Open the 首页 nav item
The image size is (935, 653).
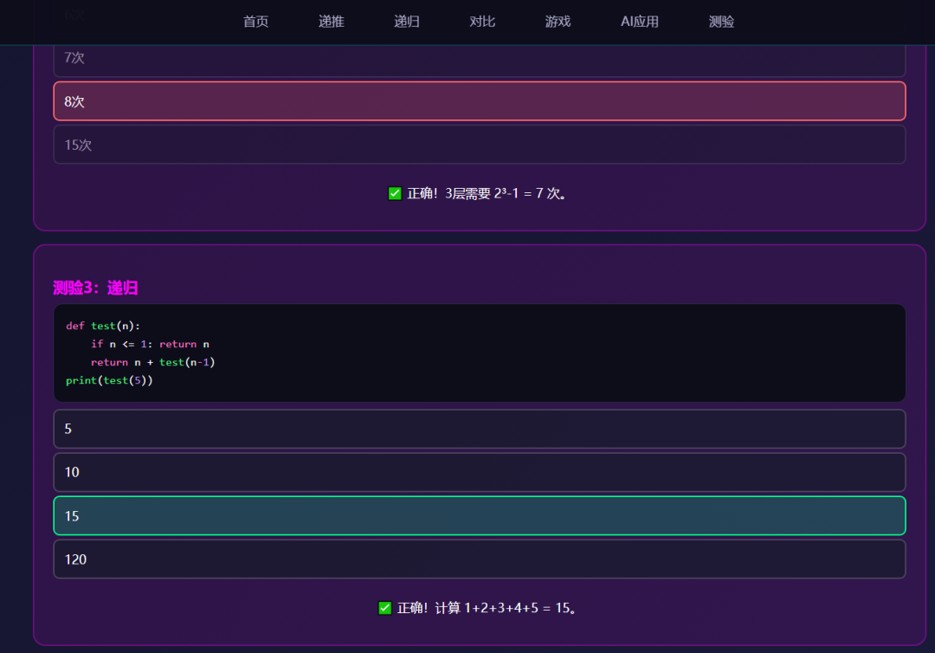click(255, 22)
